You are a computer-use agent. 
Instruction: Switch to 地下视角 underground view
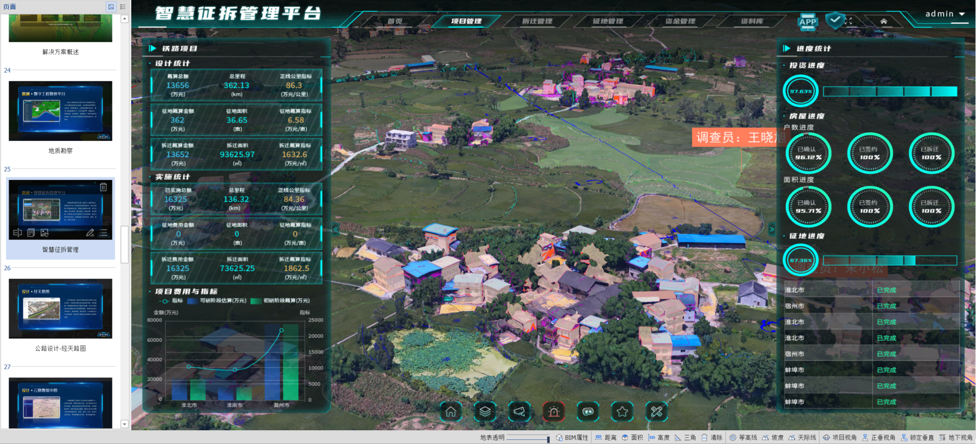pyautogui.click(x=956, y=437)
